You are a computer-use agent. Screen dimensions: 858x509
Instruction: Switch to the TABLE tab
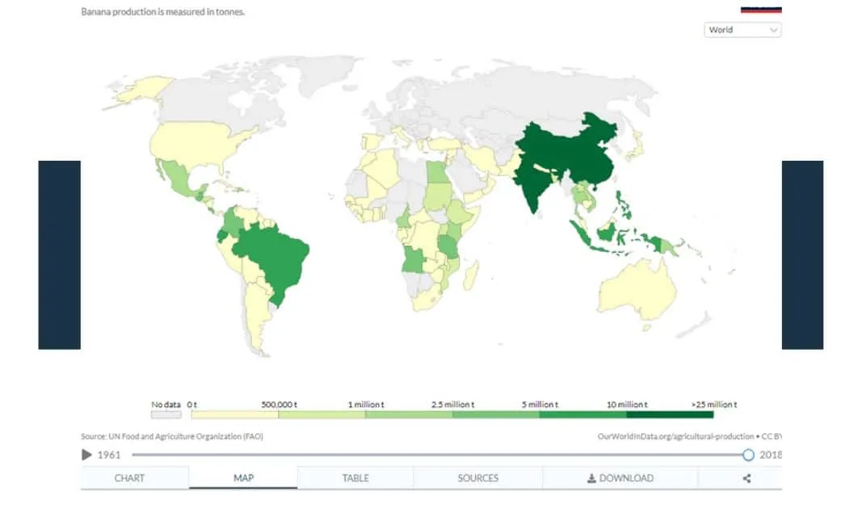point(355,477)
